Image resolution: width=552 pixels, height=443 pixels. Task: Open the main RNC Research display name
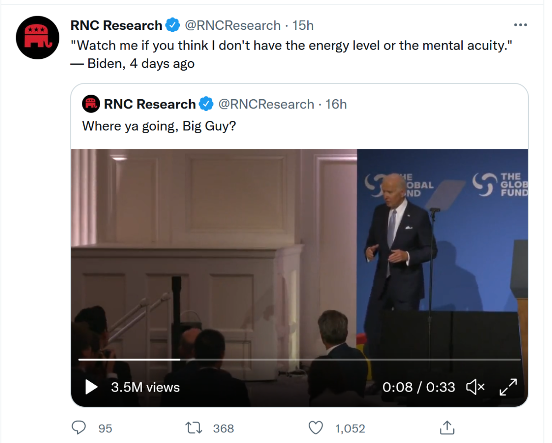point(116,25)
